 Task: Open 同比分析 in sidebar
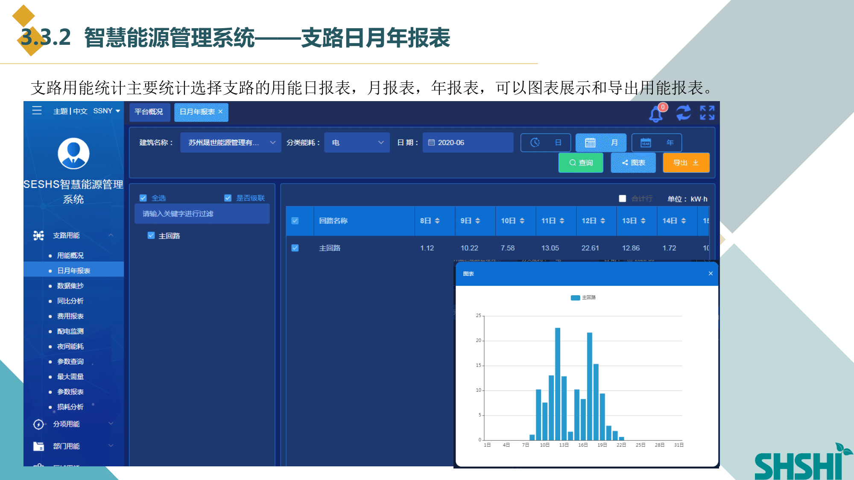[x=70, y=301]
